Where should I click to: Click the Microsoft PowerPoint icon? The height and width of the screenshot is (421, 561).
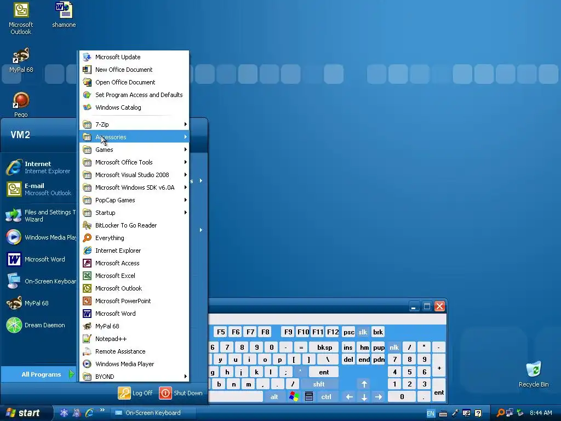point(87,301)
